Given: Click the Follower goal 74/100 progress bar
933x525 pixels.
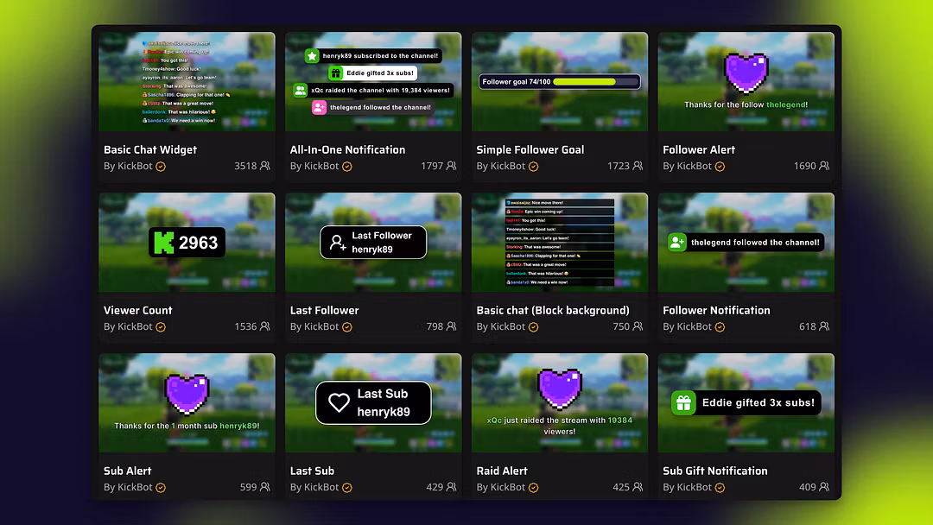Looking at the screenshot, I should 559,81.
